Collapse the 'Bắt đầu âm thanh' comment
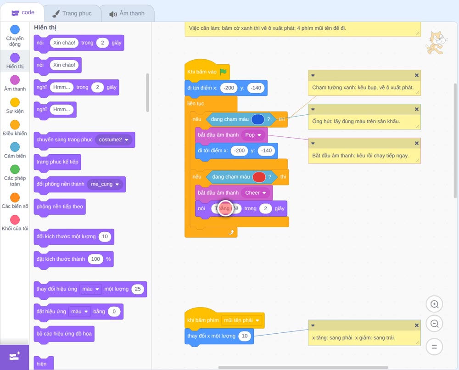Viewport: 459px width, 370px height. 313,143
